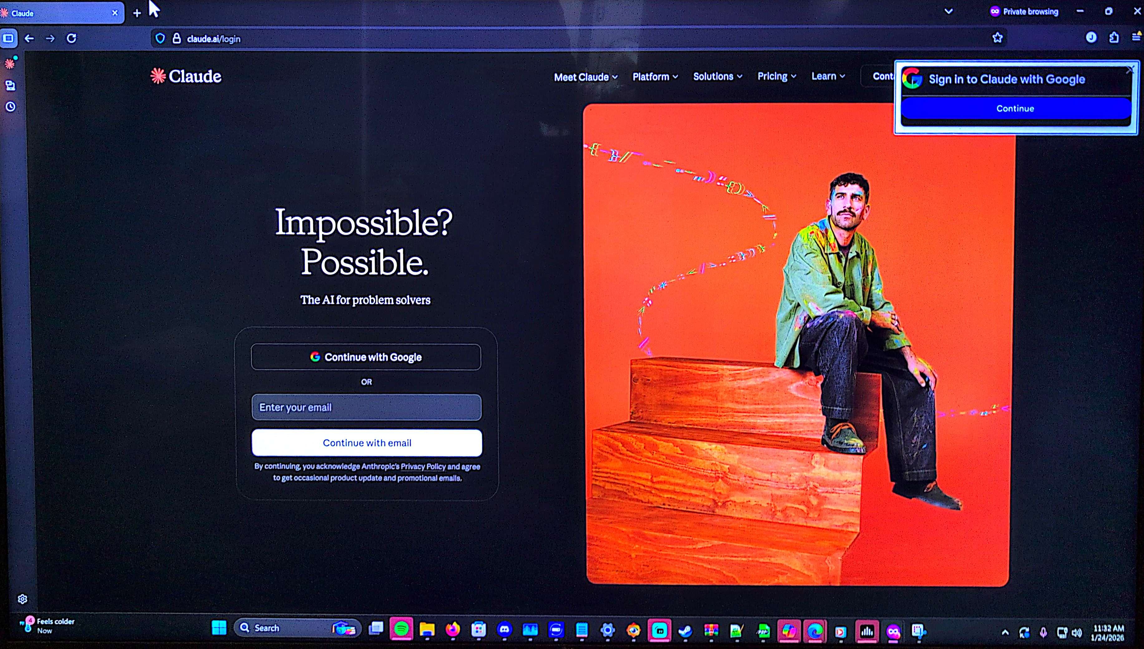The width and height of the screenshot is (1144, 649).
Task: Expand the Platform menu
Action: pyautogui.click(x=655, y=77)
